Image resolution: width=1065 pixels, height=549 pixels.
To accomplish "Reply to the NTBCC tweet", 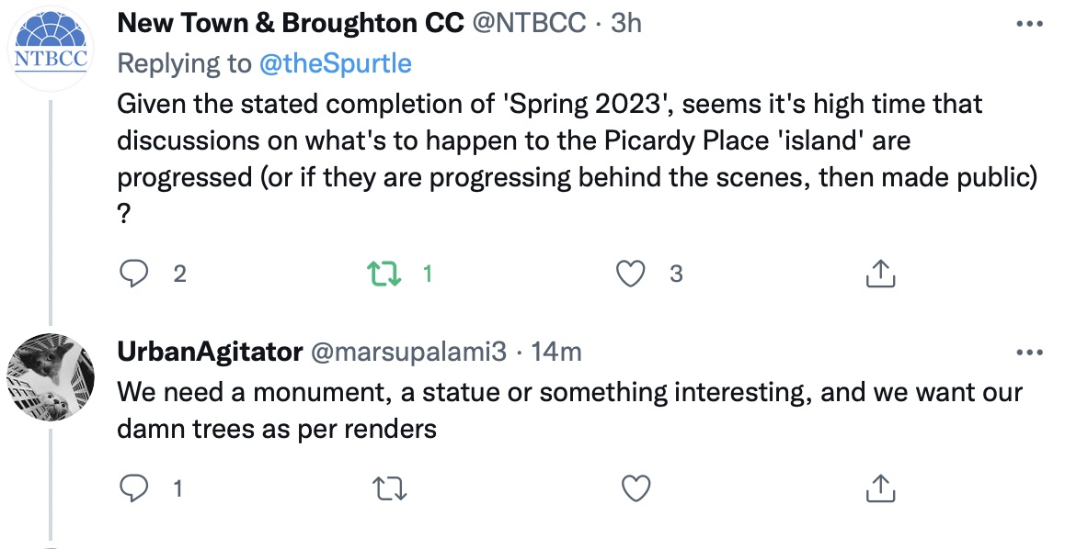I will [x=133, y=274].
